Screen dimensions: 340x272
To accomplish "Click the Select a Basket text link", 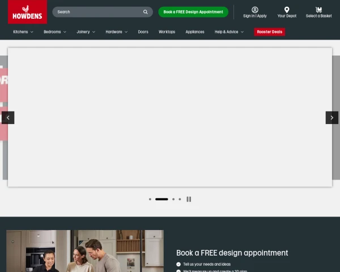I will tap(318, 16).
